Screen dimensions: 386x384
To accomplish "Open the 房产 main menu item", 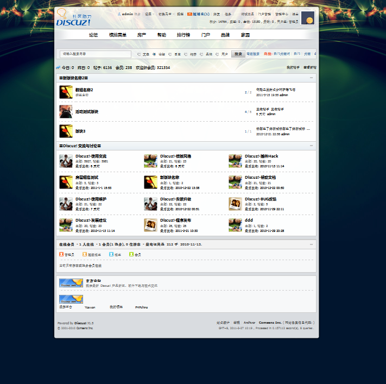I will 142,35.
